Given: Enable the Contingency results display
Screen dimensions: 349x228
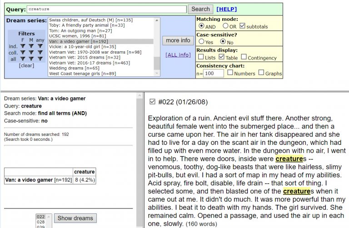Looking at the screenshot, I should pyautogui.click(x=244, y=57).
